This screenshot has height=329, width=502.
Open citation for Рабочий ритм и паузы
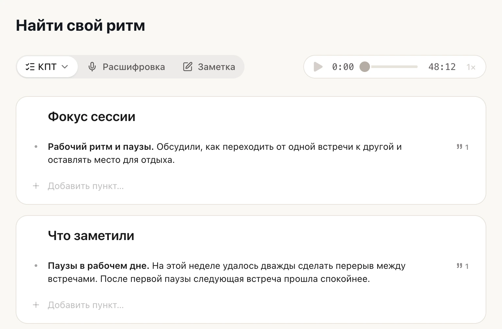(x=462, y=147)
